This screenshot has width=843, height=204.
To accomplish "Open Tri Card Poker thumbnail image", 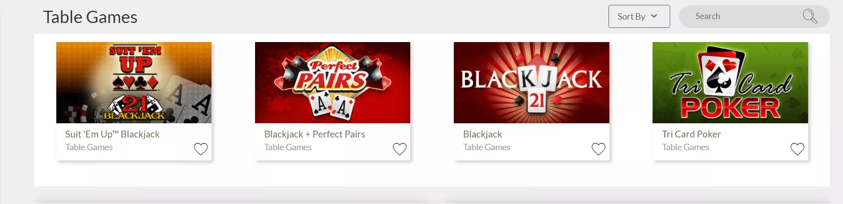I will coord(730,83).
